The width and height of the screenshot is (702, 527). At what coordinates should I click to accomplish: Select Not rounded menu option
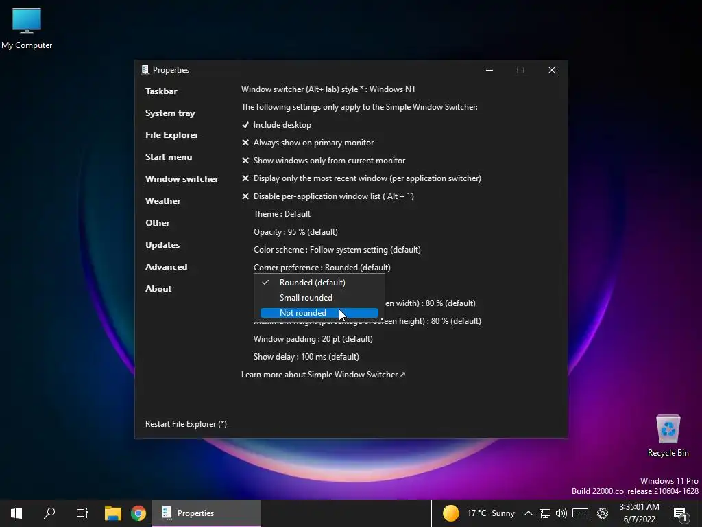click(x=319, y=313)
